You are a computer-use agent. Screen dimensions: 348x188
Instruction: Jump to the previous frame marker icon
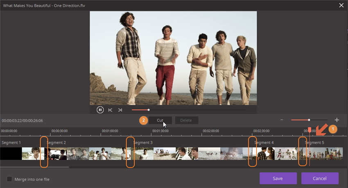pyautogui.click(x=110, y=110)
